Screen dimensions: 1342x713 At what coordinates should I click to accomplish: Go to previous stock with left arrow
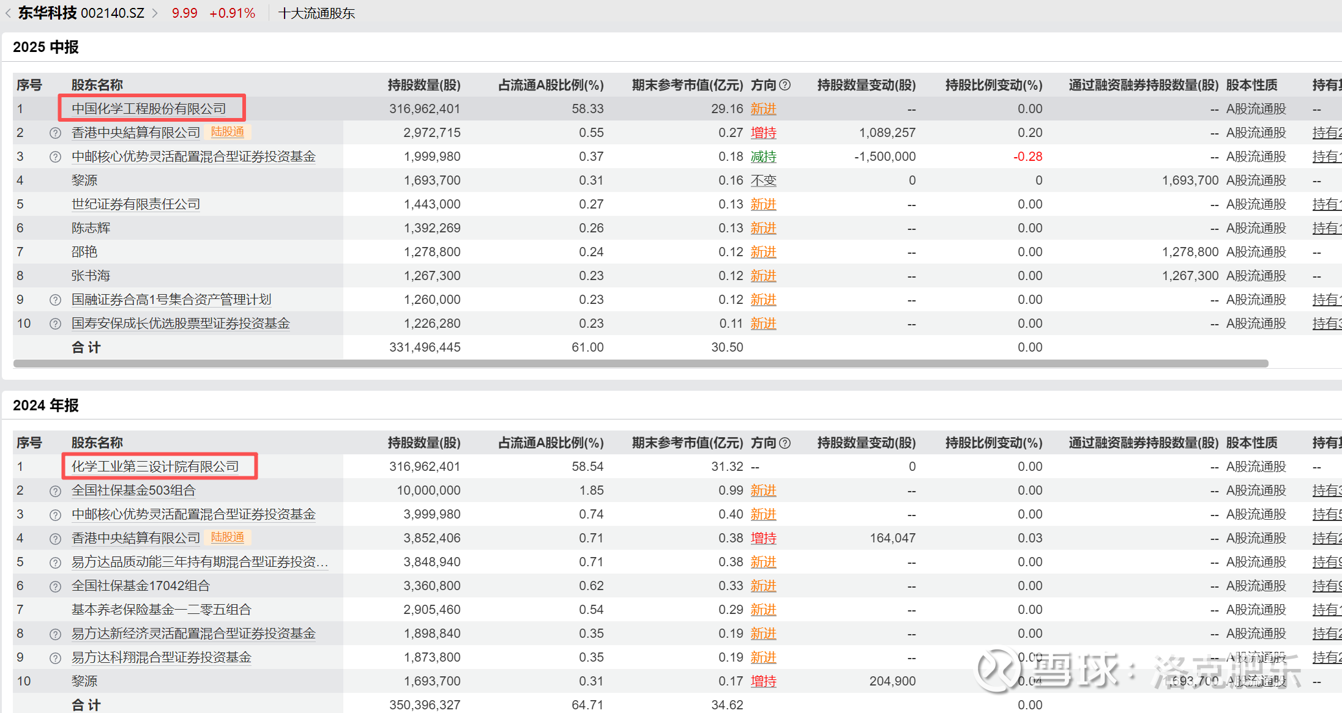click(9, 13)
